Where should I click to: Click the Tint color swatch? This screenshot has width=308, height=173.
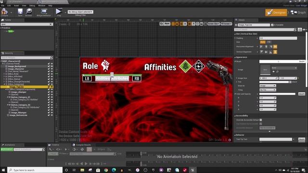[274, 82]
